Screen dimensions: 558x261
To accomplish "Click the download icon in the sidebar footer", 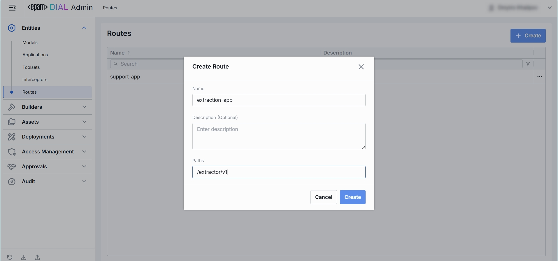I will coord(24,257).
